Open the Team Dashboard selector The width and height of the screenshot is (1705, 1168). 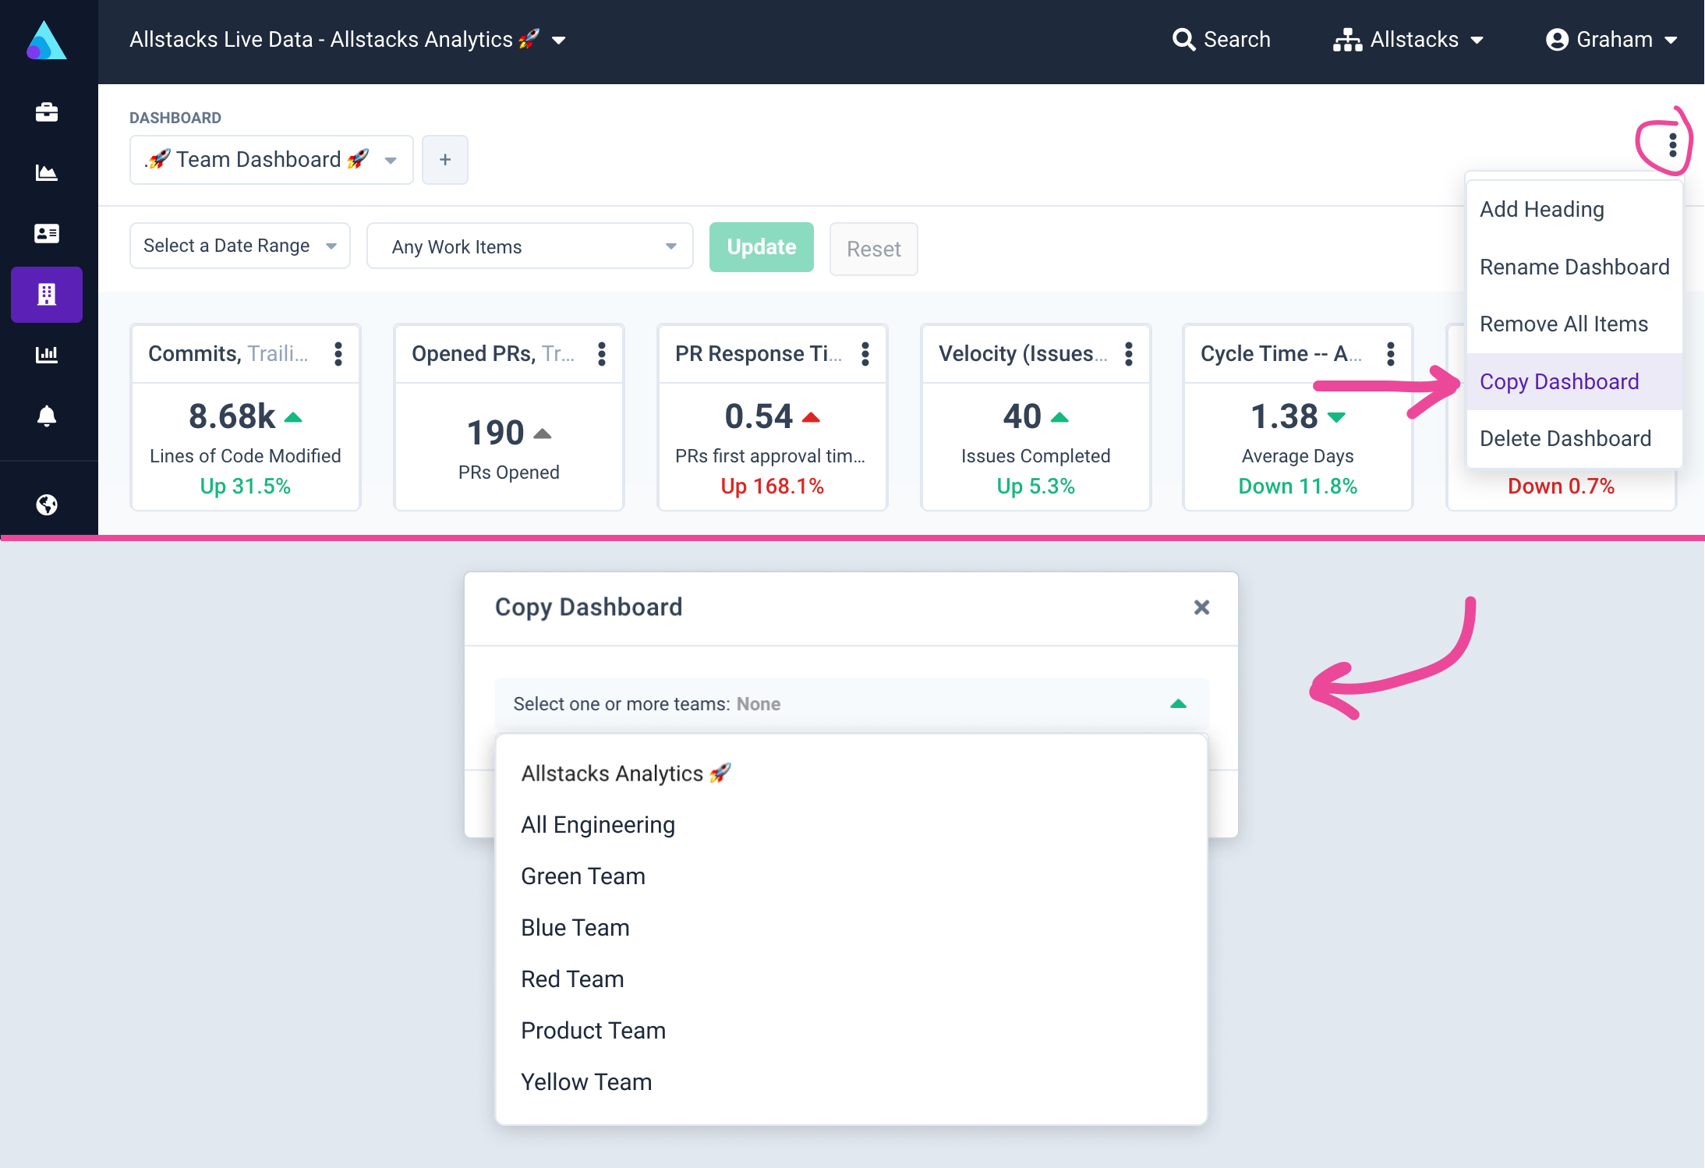click(x=271, y=160)
